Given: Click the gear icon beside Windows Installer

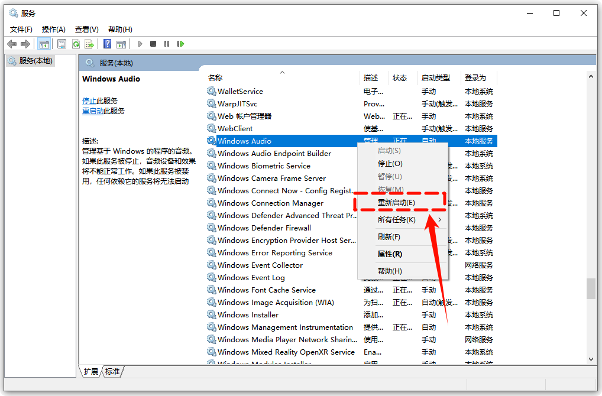Looking at the screenshot, I should (212, 314).
